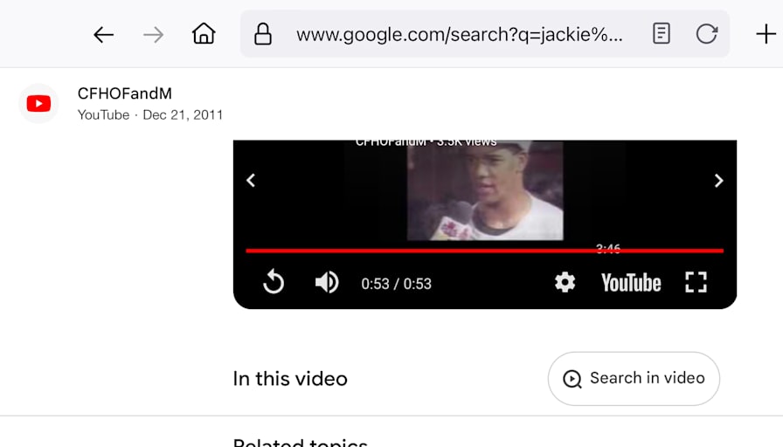This screenshot has width=783, height=447.
Task: Mute the video with speaker icon
Action: click(x=327, y=282)
